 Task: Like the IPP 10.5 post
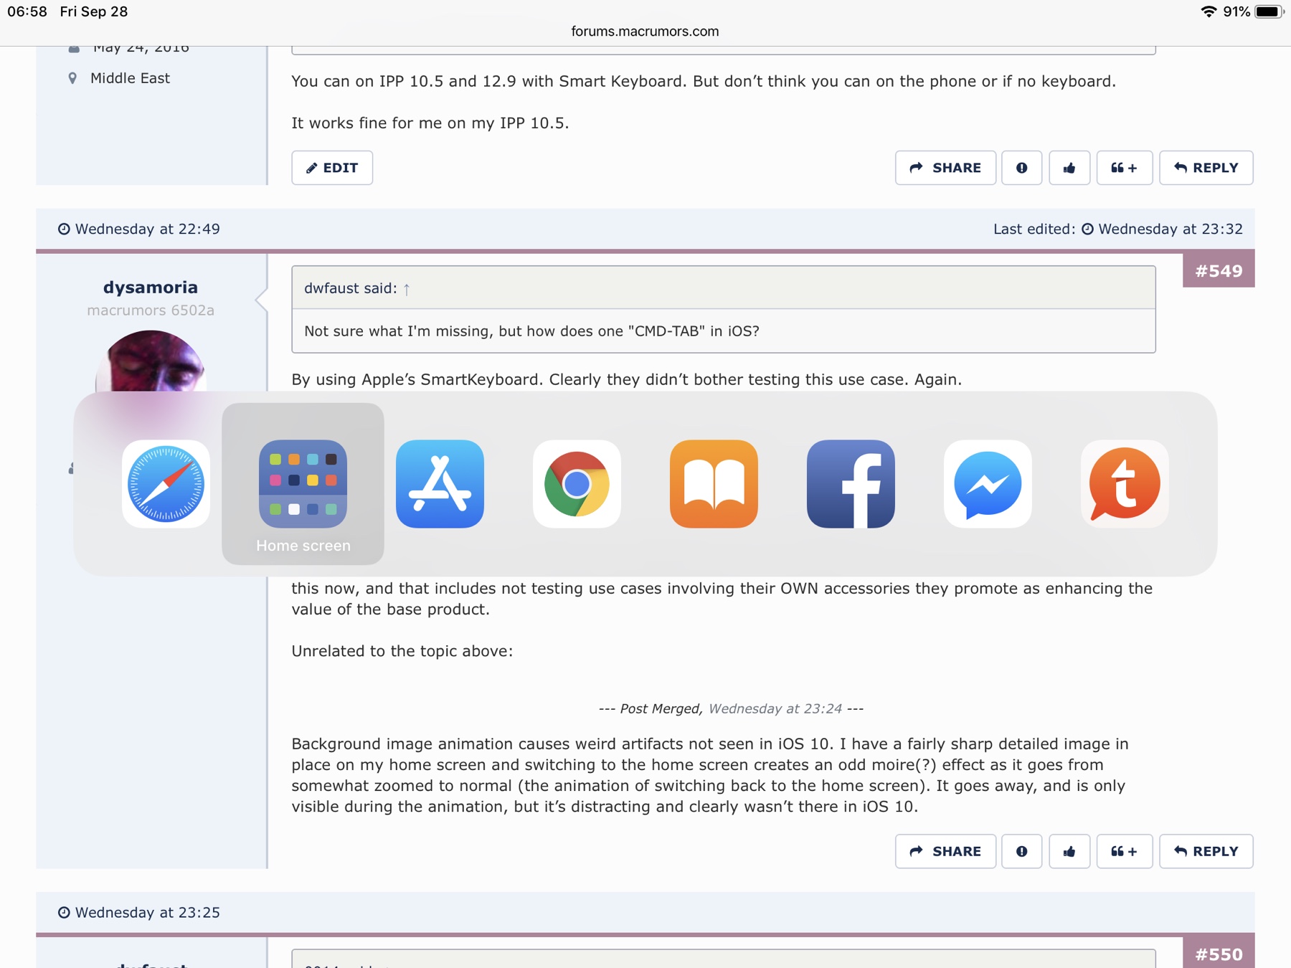point(1069,168)
